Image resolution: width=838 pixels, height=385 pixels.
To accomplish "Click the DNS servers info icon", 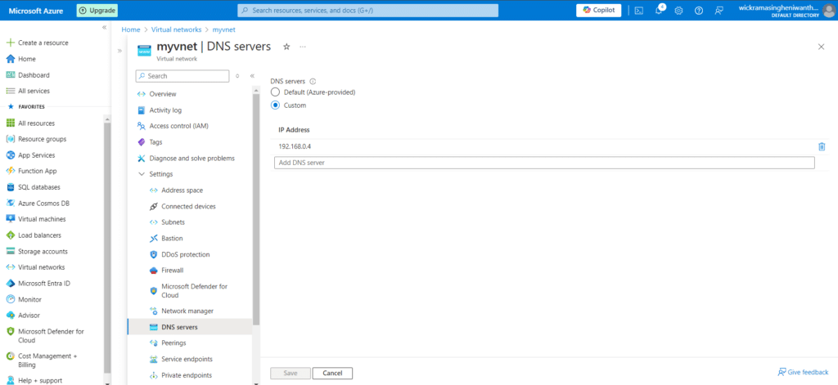I will (x=313, y=82).
